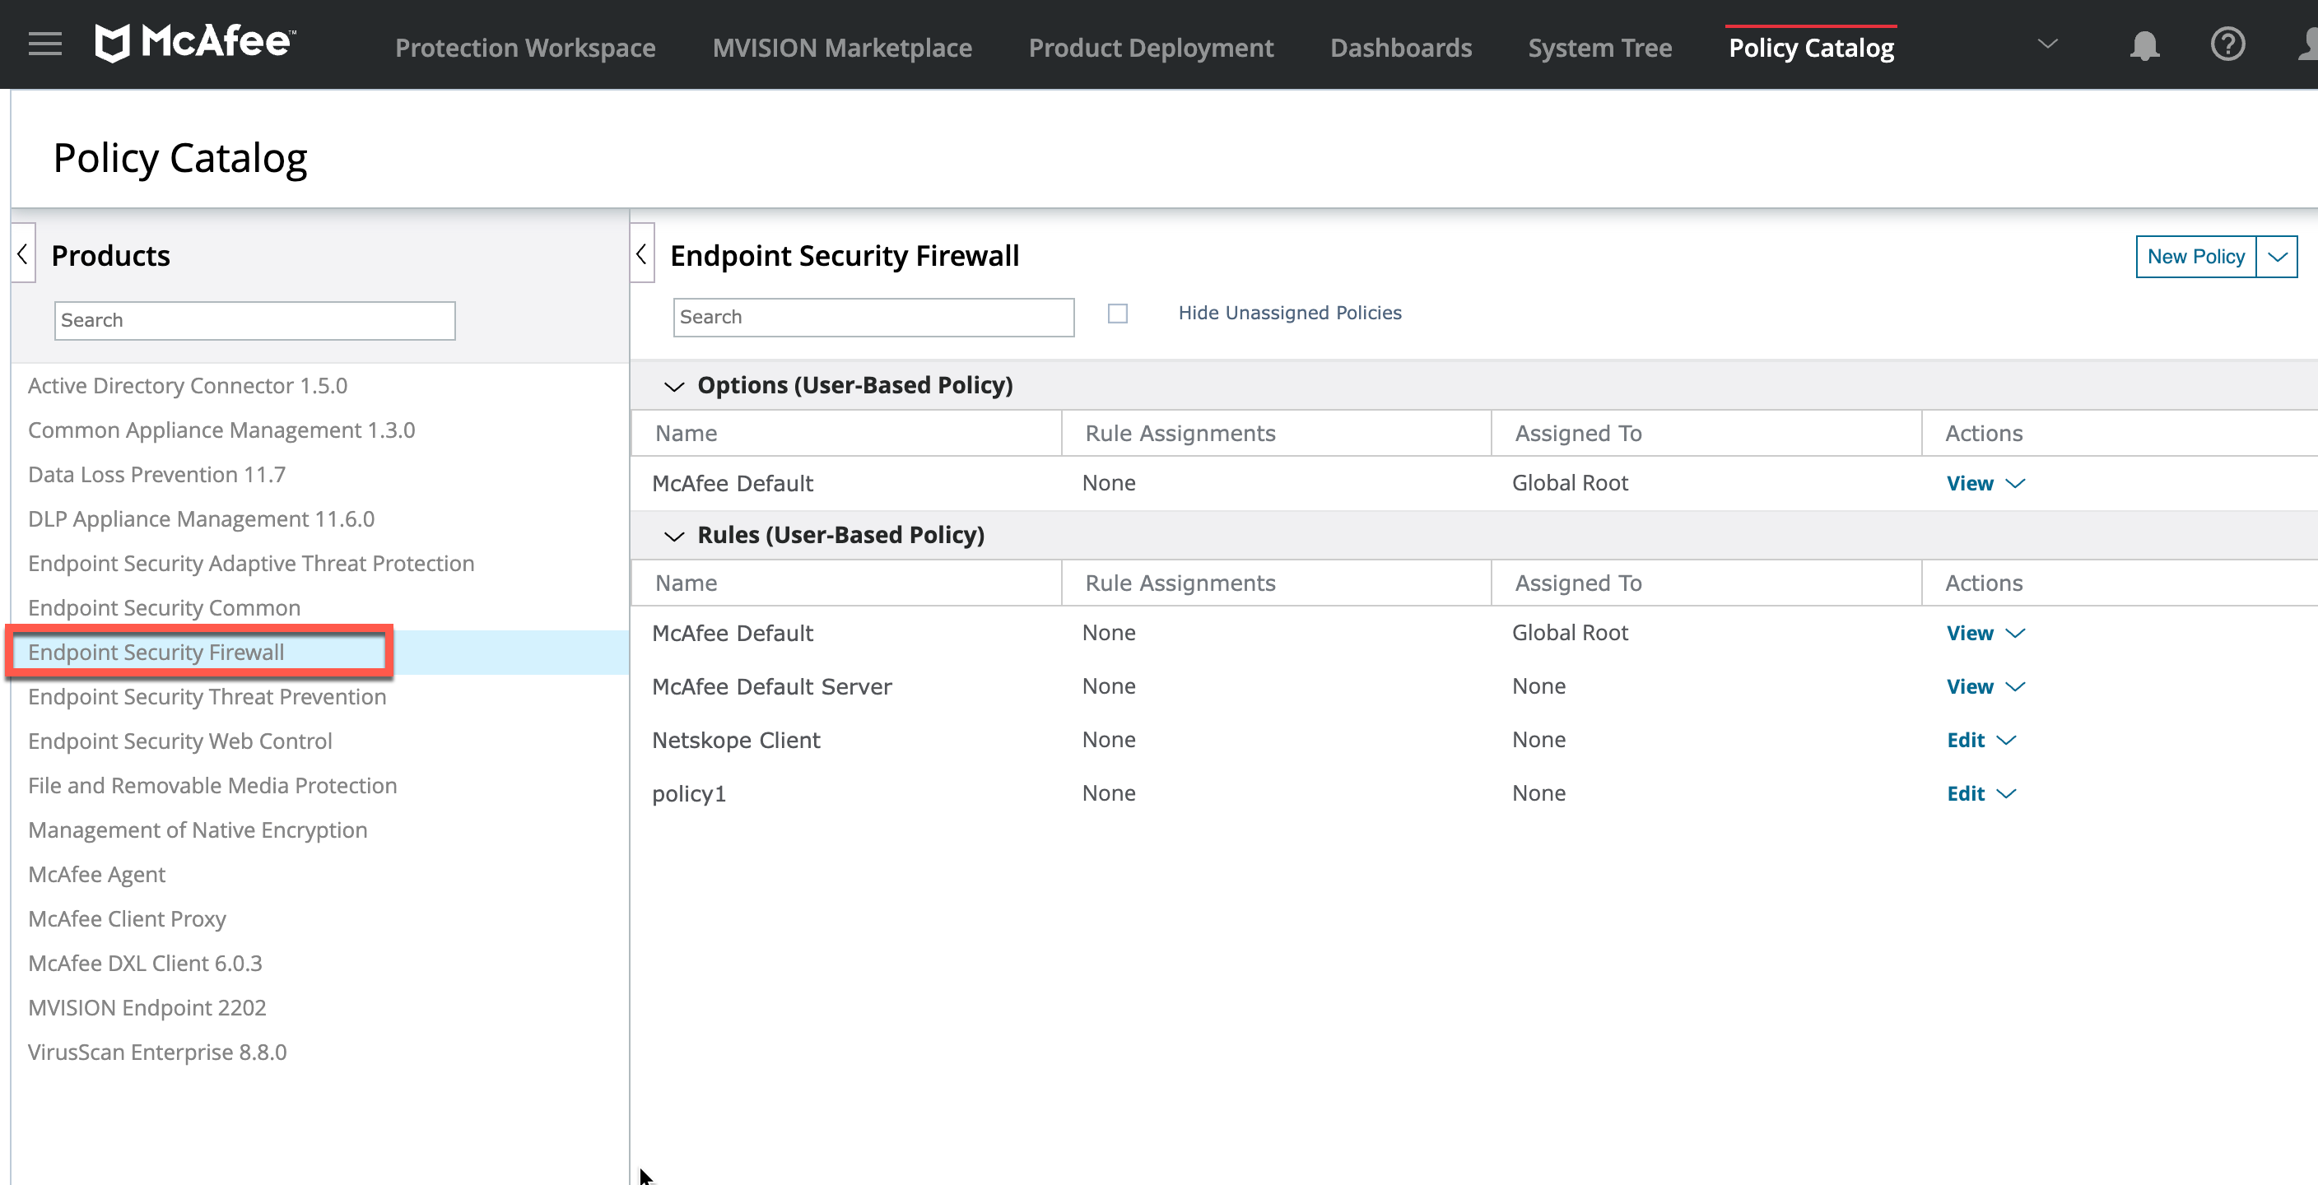Click the New Policy button
The image size is (2318, 1185).
(x=2195, y=257)
